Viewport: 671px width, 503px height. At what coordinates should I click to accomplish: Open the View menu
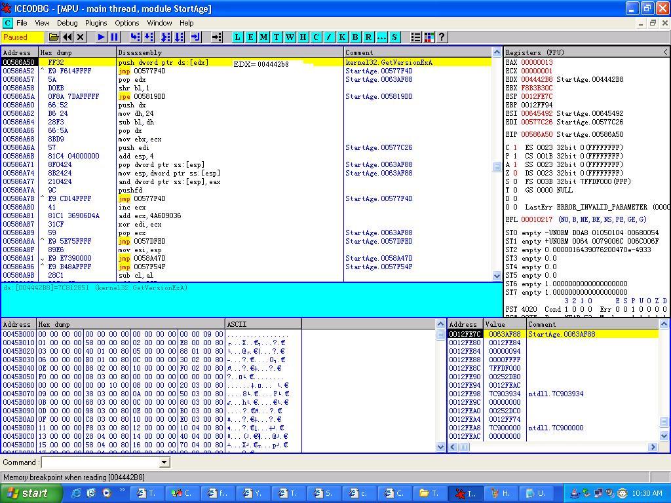[42, 23]
